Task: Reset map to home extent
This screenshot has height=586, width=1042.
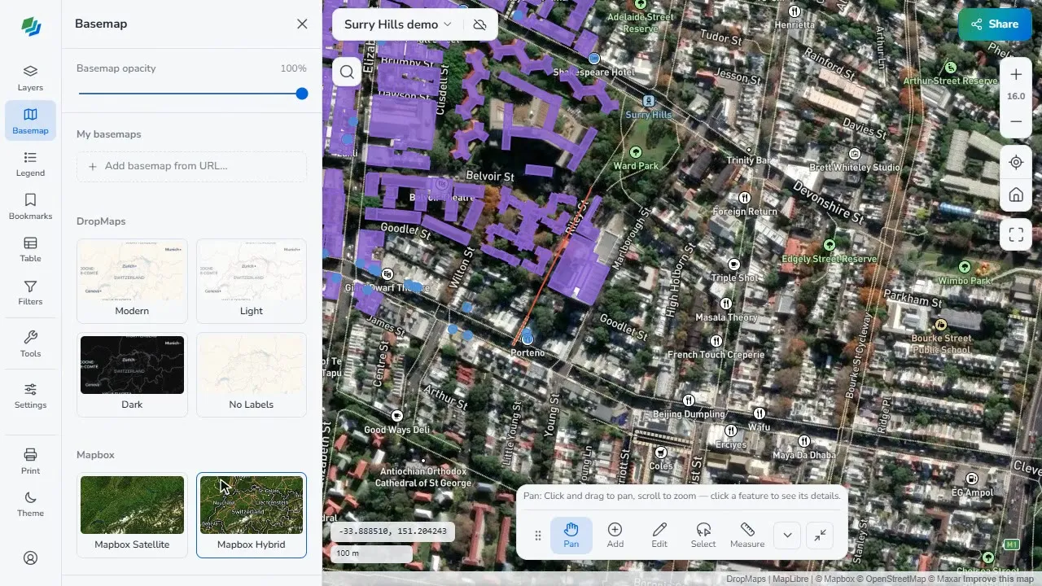Action: 1016,195
